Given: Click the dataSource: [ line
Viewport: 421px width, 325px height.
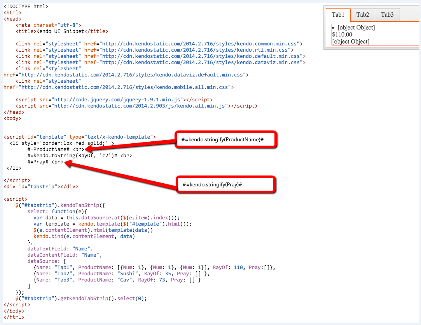Looking at the screenshot, I should pyautogui.click(x=47, y=261).
